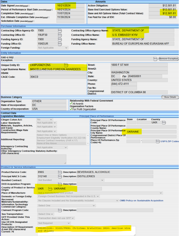This screenshot has width=180, height=236.
Task: Expand Materials, Supplies, Articles dropdown
Action: click(x=47, y=127)
